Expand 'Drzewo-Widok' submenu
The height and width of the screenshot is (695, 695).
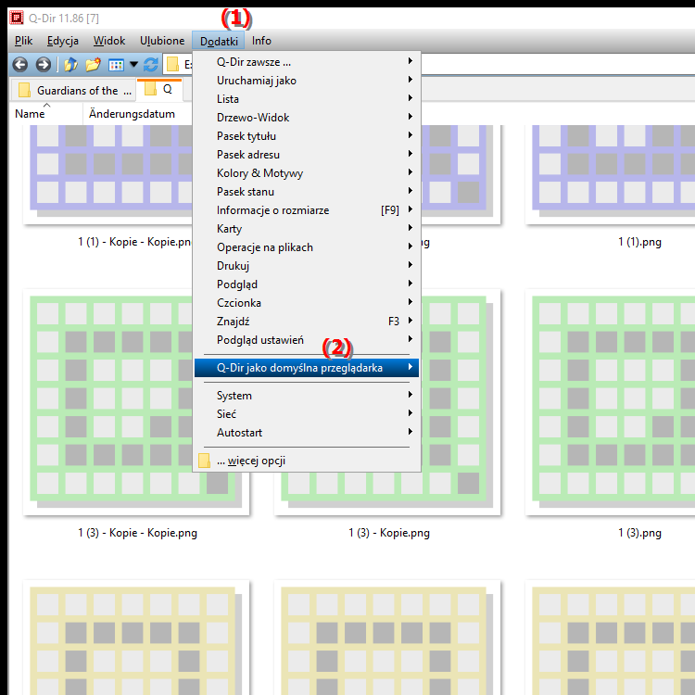point(307,118)
